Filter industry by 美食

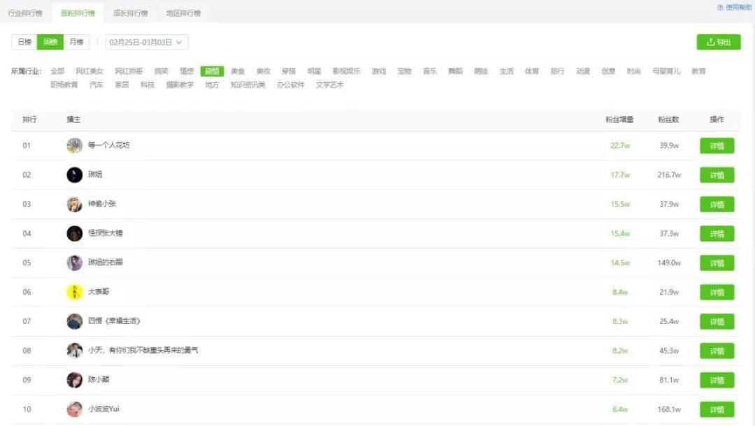[x=238, y=71]
